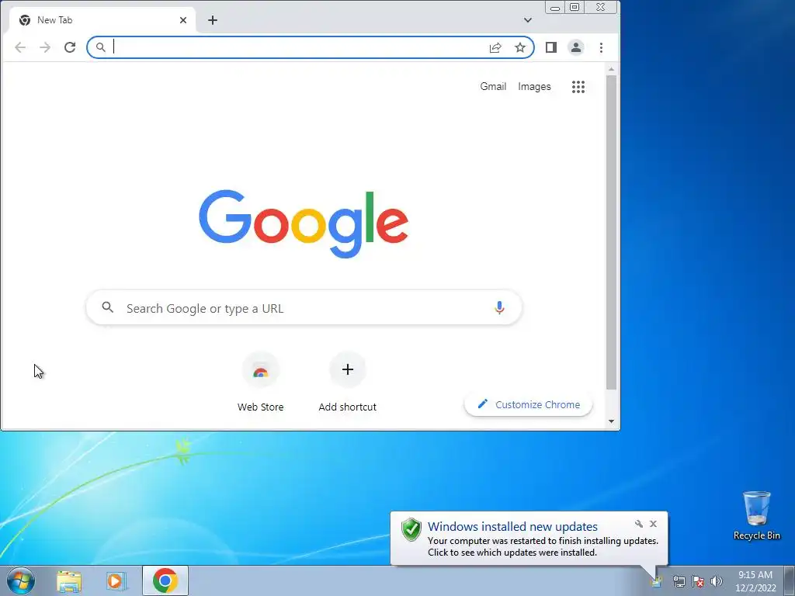
Task: Bookmark this tab with the star icon
Action: pos(520,47)
